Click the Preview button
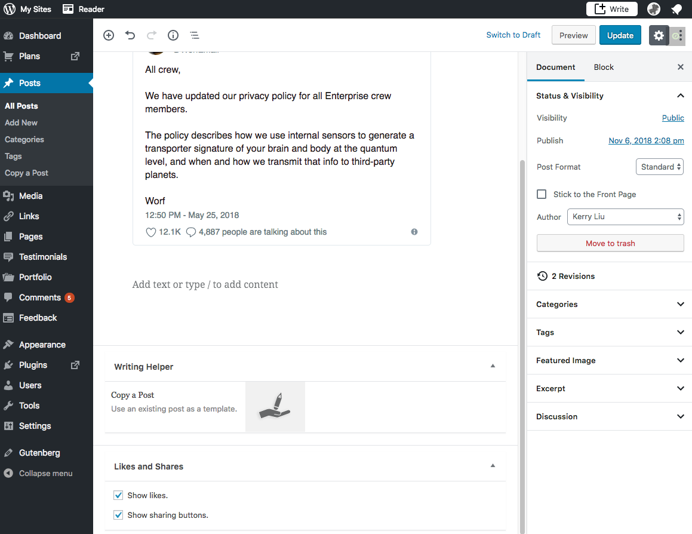Screen dimensions: 692x534 tap(573, 35)
